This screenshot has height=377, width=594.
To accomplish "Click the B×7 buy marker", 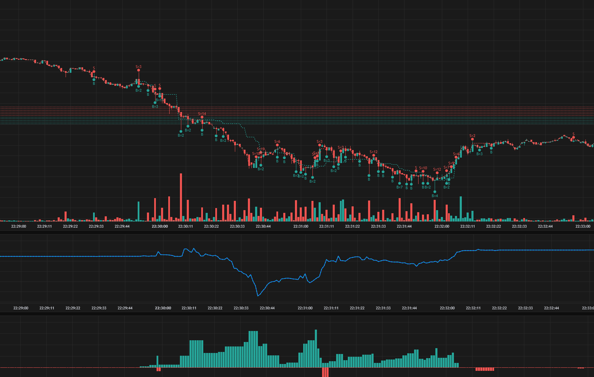I will click(399, 183).
